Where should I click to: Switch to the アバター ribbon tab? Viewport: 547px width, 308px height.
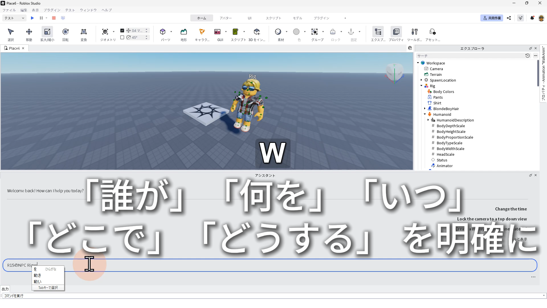point(226,18)
